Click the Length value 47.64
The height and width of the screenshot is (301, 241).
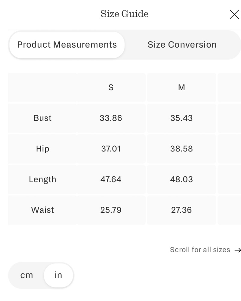111,179
